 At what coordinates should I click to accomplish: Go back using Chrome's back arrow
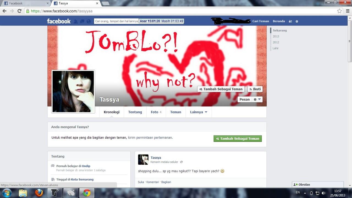4,11
